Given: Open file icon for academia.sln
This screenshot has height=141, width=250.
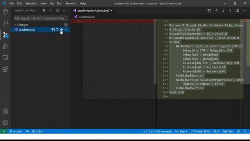Looking at the screenshot, I should pyautogui.click(x=53, y=30).
